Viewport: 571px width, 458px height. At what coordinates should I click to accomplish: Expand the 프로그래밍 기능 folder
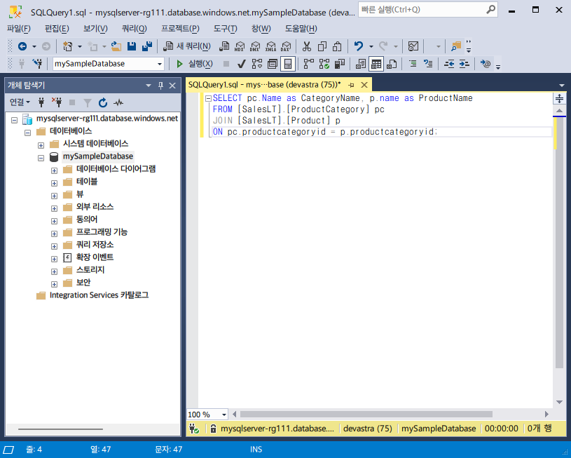54,234
